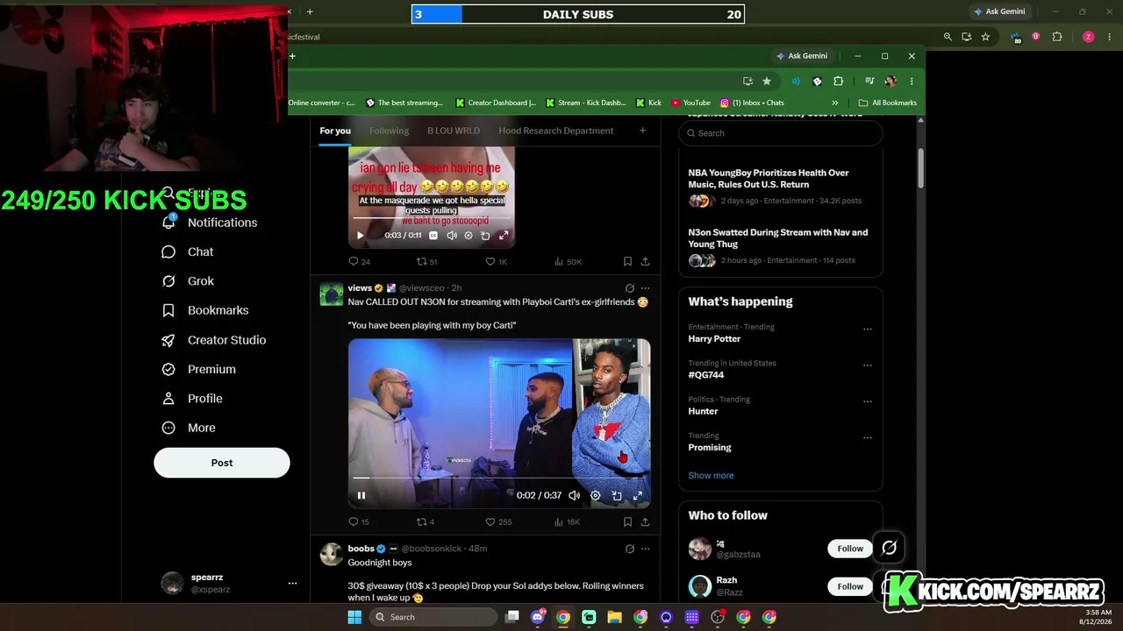Bookmark the post with 50K views
Viewport: 1123px width, 631px height.
pyautogui.click(x=627, y=261)
